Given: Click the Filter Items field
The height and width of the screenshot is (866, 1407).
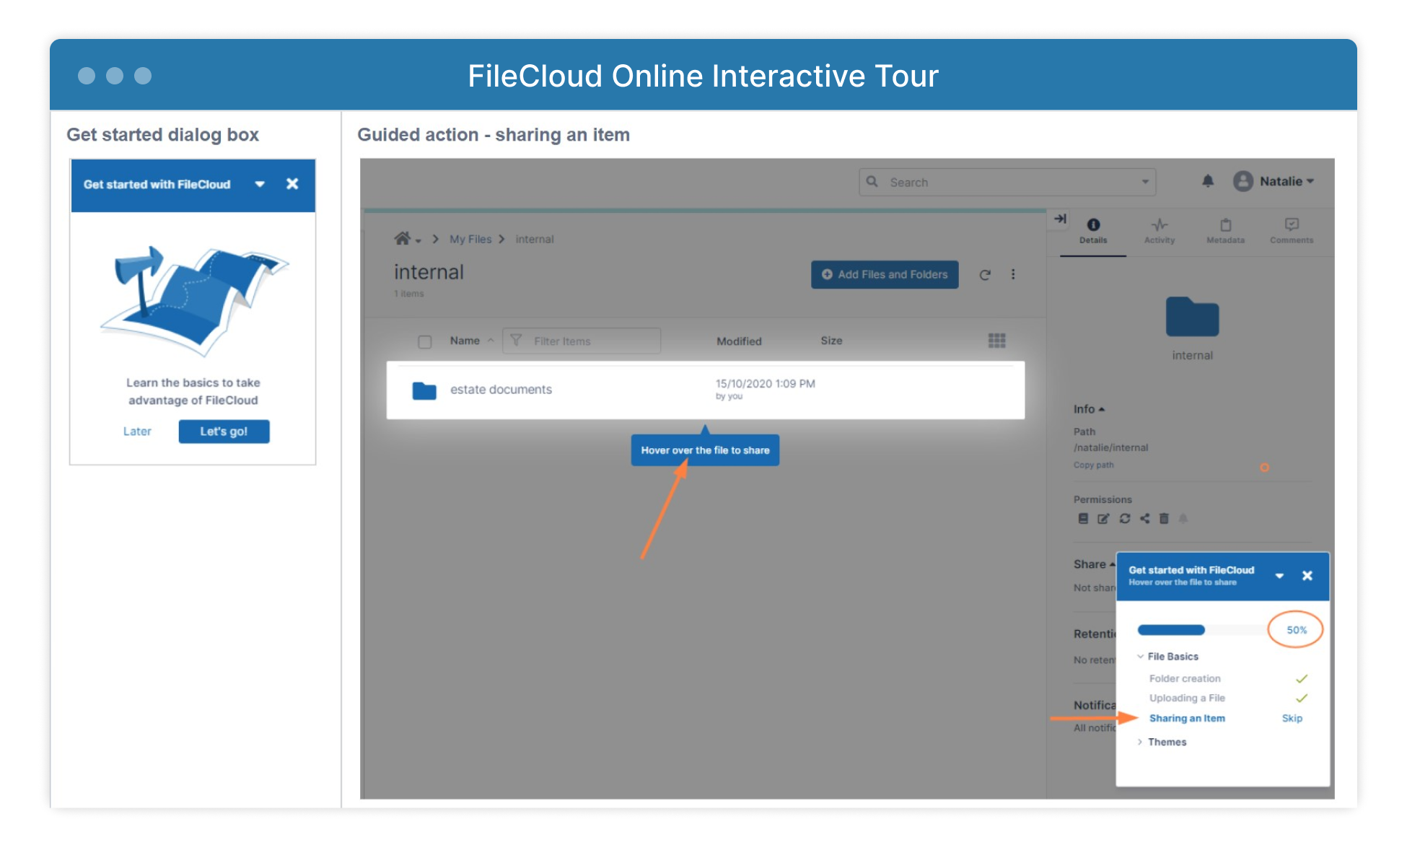Looking at the screenshot, I should 582,341.
